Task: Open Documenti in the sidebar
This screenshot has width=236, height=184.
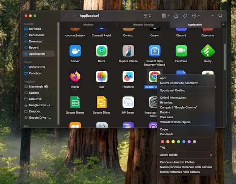Action: 38,35
